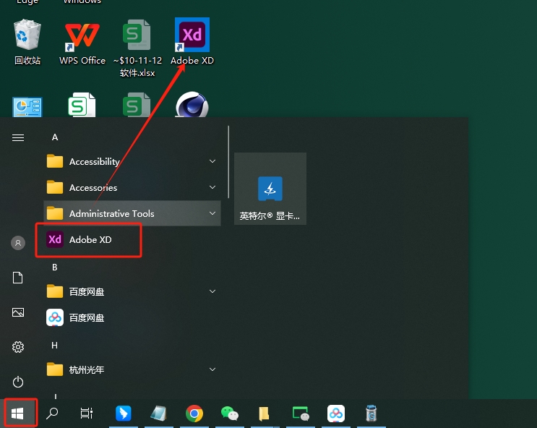Open the notepad app on taskbar
This screenshot has height=428, width=537.
point(158,414)
